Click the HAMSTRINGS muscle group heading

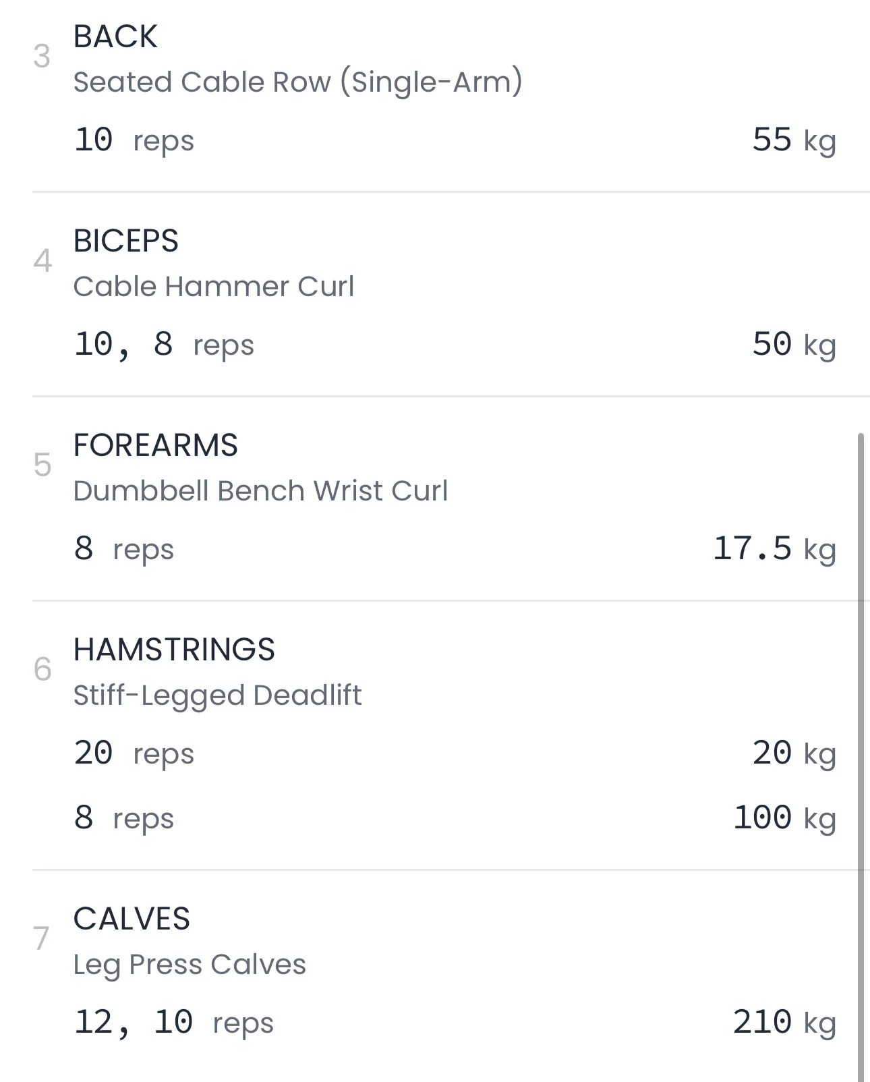(174, 650)
